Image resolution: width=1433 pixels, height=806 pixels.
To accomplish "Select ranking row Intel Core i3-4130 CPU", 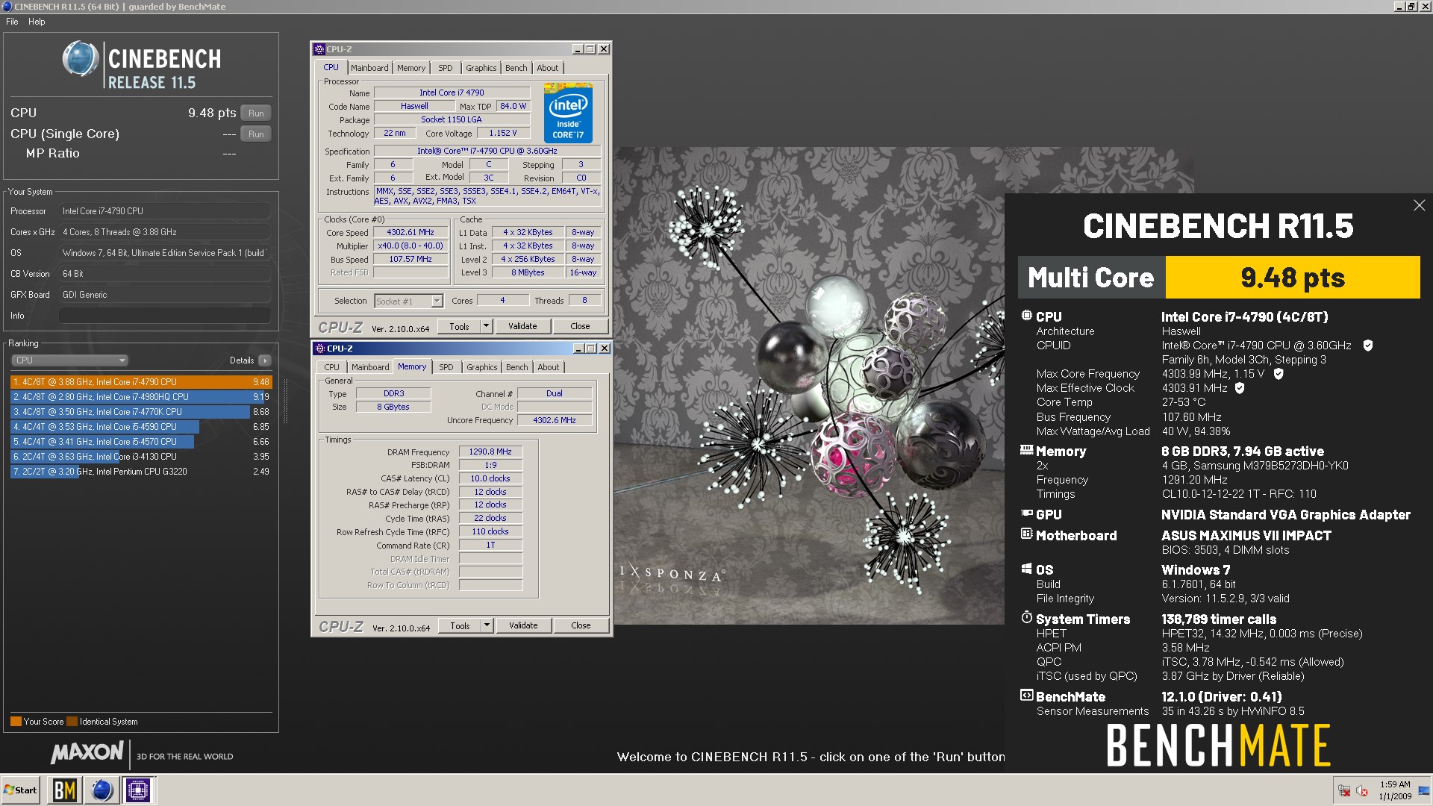I will pyautogui.click(x=140, y=457).
